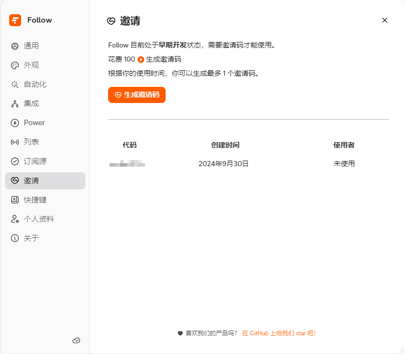Open the 列表 lists section
The height and width of the screenshot is (354, 405).
(x=45, y=142)
